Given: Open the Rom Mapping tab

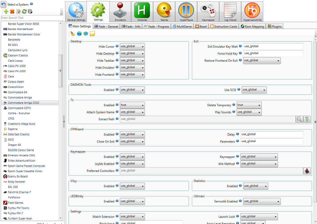Looking at the screenshot, I should click(252, 26).
